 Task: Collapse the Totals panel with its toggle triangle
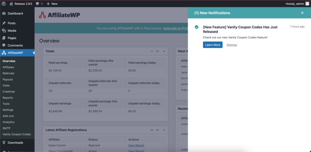coord(164,51)
